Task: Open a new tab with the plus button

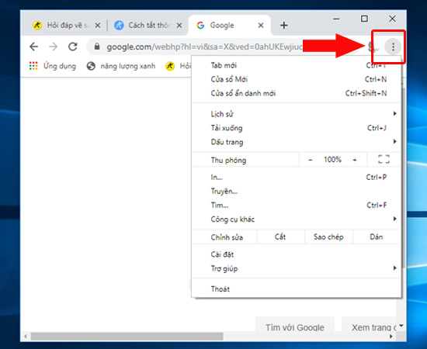Action: [283, 26]
